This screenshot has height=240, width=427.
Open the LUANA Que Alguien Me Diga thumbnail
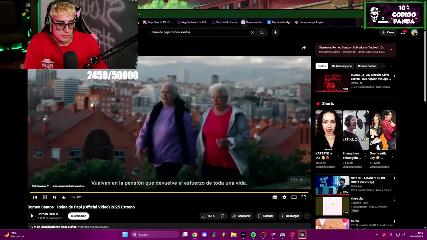coord(332,82)
